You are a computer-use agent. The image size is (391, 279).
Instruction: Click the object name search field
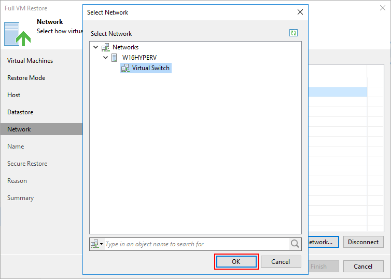point(197,244)
